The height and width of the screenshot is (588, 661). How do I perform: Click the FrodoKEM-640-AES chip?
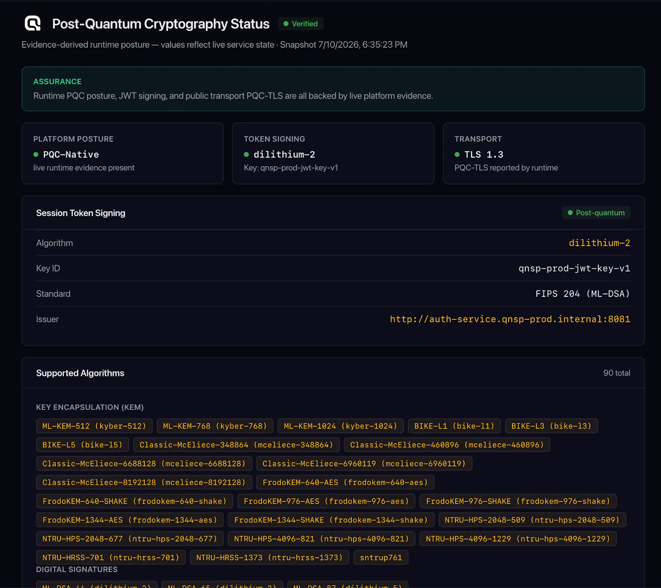(x=345, y=482)
